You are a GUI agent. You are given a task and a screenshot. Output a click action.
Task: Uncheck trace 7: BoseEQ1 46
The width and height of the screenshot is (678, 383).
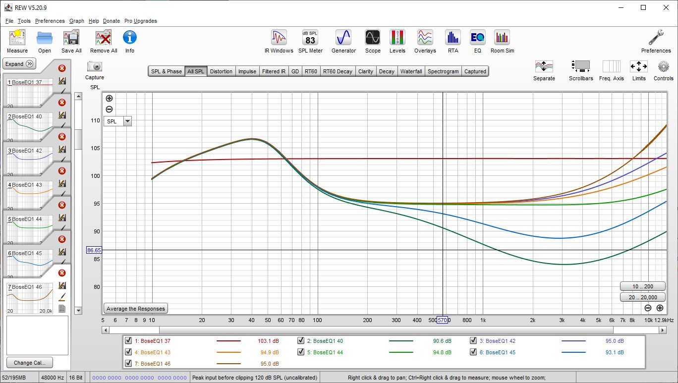[x=128, y=364]
